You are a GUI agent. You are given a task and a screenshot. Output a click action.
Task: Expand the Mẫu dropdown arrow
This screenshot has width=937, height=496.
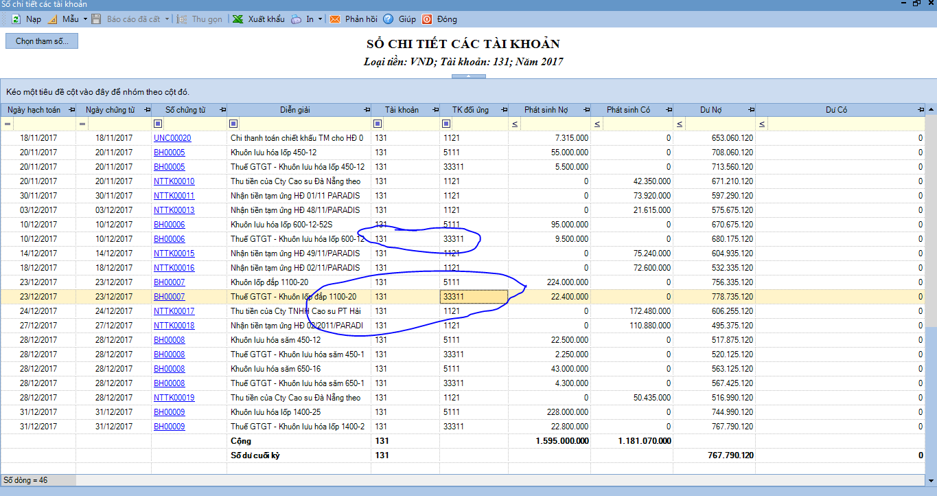pyautogui.click(x=85, y=19)
